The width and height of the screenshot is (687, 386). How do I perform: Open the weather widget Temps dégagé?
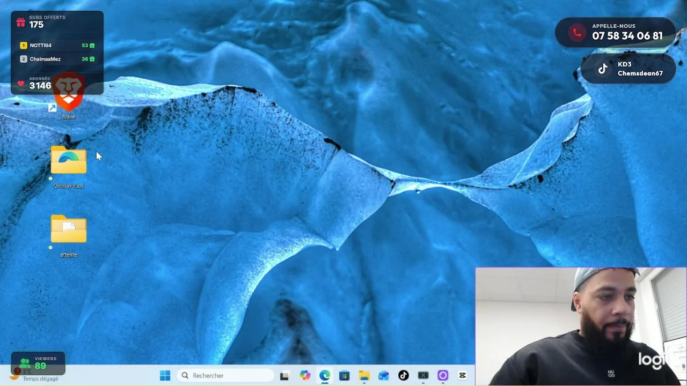(x=34, y=375)
